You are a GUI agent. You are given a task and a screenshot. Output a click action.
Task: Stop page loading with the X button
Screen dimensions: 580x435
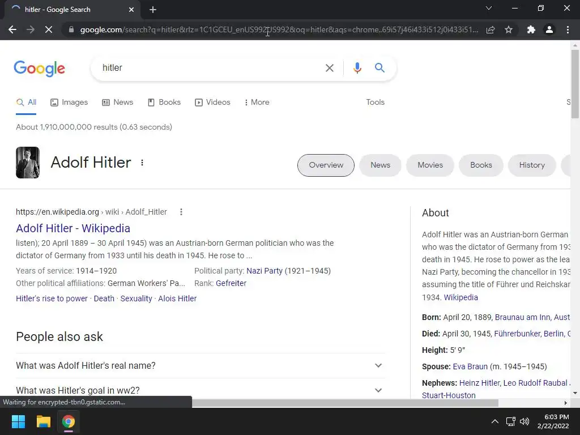tap(49, 29)
